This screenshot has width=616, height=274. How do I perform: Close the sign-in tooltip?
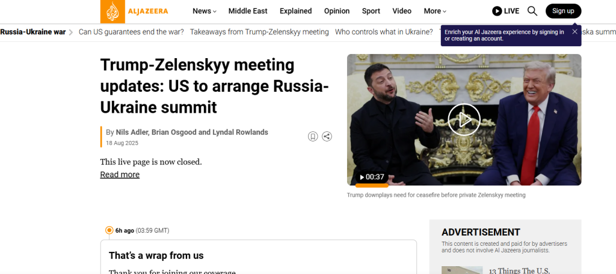coord(574,32)
